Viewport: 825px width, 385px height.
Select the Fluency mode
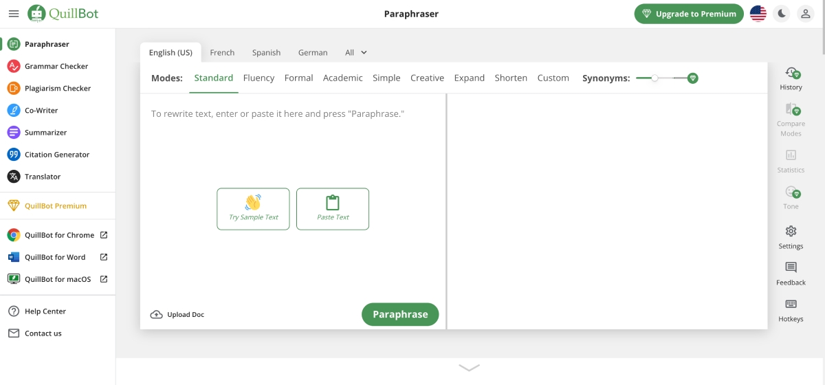(x=258, y=78)
